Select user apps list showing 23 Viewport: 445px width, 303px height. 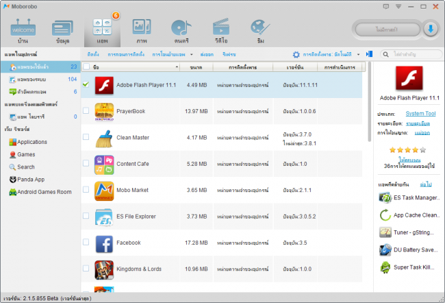point(40,66)
